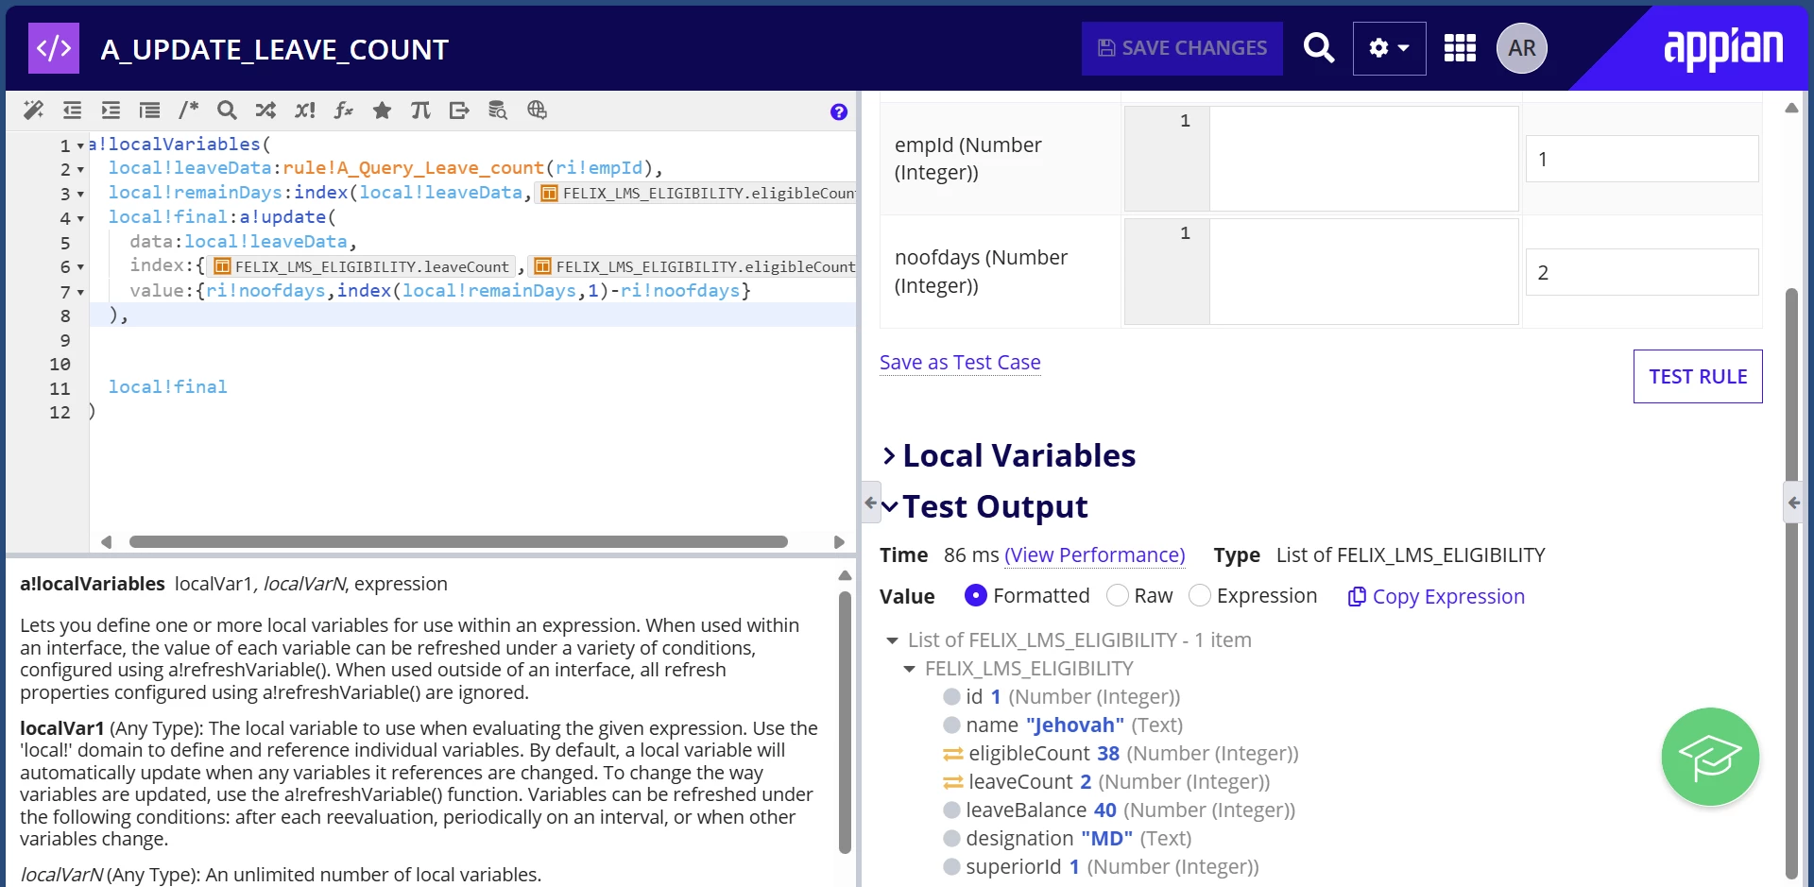This screenshot has width=1814, height=887.
Task: Click the name "Jehovah" output row
Action: tap(1063, 725)
